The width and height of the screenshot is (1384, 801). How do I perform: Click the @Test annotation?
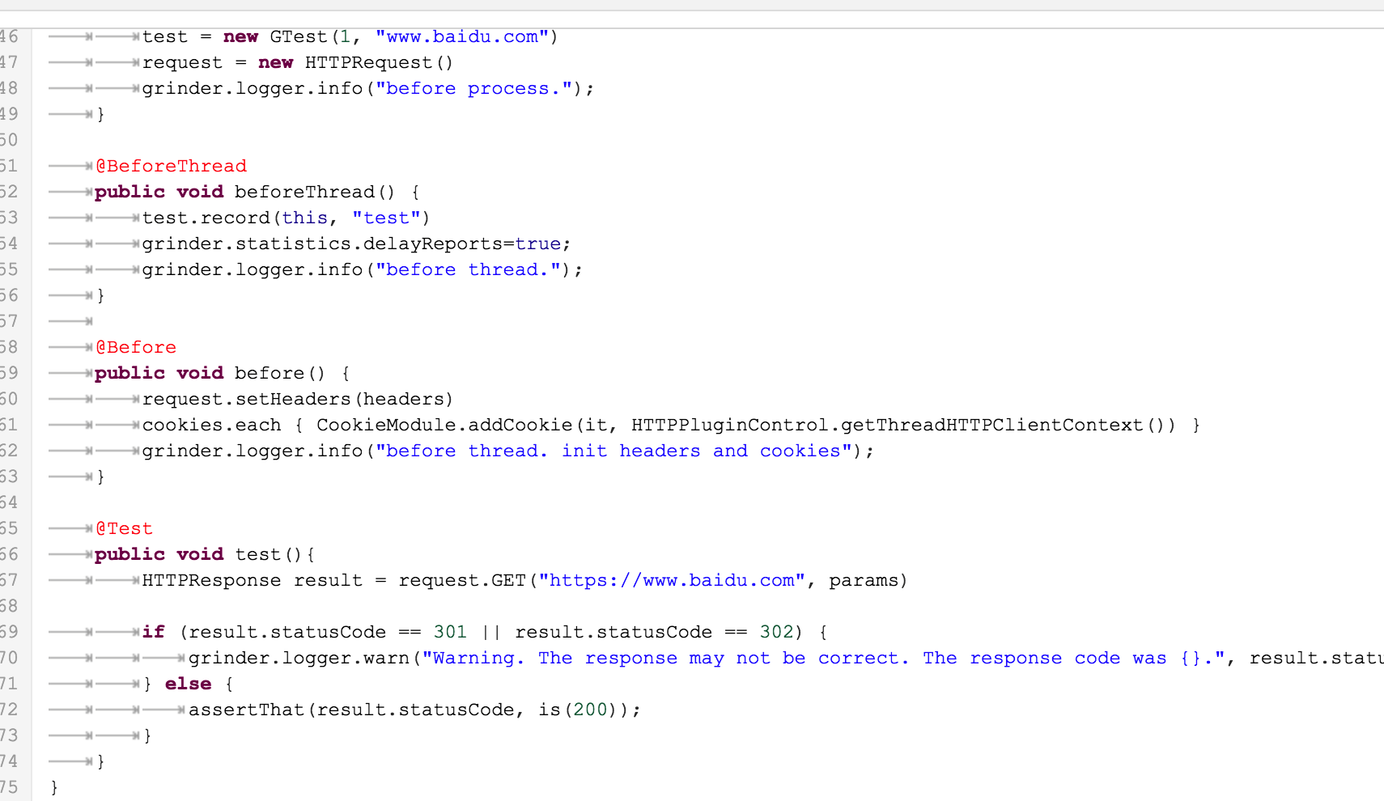(x=124, y=528)
